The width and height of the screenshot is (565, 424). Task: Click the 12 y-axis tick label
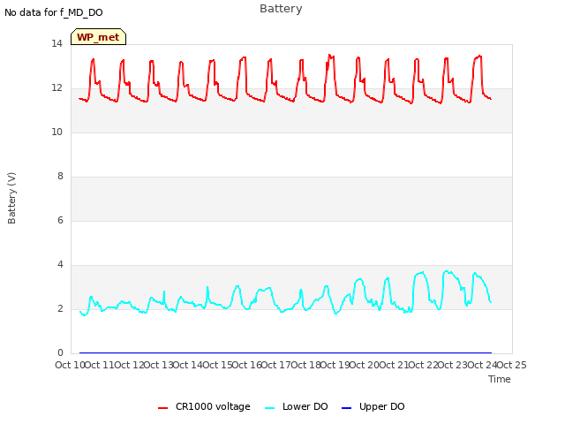(56, 87)
